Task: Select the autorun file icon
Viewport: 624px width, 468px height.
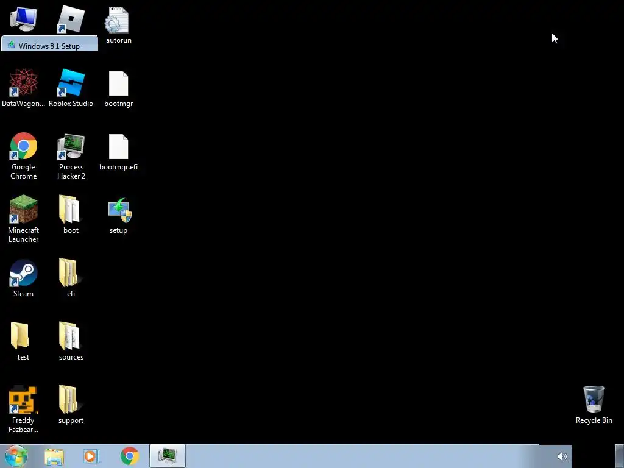Action: (119, 26)
